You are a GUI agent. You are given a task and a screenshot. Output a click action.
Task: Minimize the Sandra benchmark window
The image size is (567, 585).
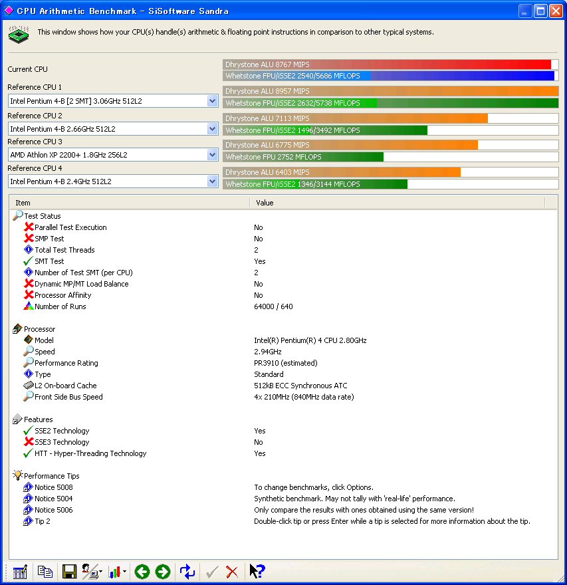tap(525, 11)
